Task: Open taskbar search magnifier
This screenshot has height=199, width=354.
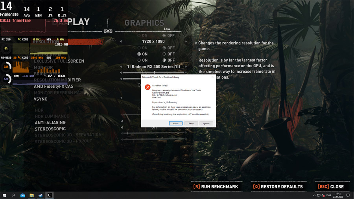Action: [13, 195]
